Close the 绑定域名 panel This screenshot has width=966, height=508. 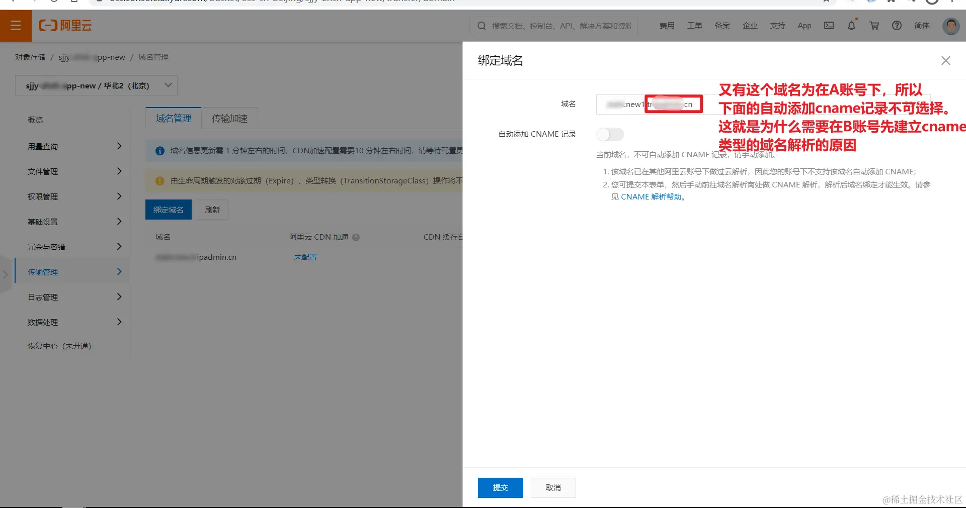(x=946, y=61)
